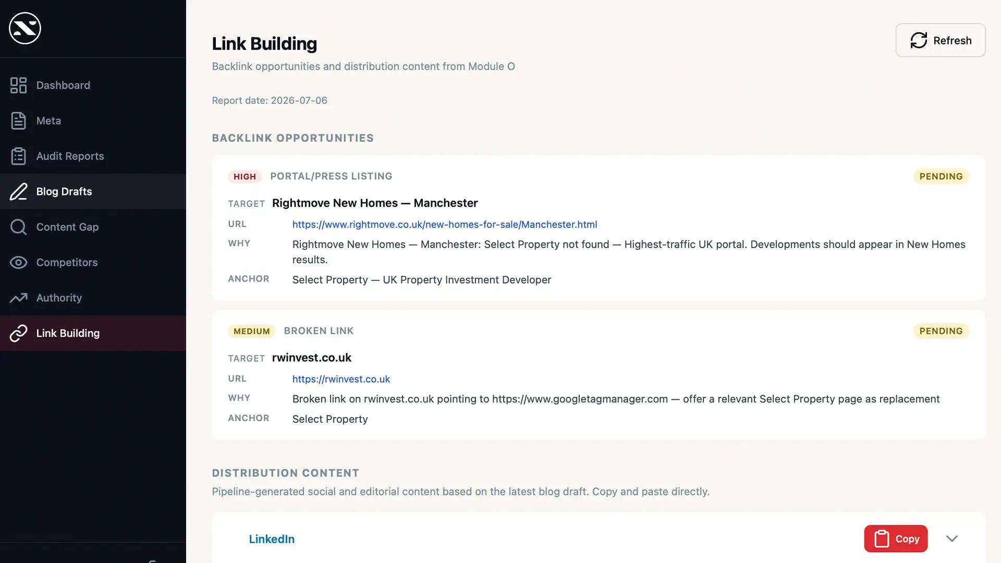The image size is (1001, 563).
Task: Click the Dashboard grid icon
Action: (x=18, y=85)
